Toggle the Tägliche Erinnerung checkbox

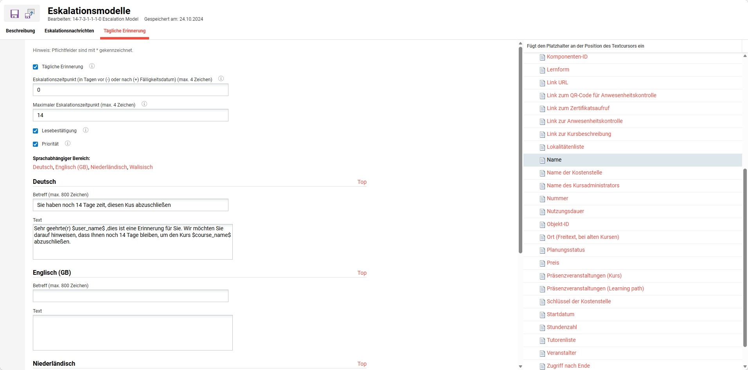click(x=36, y=67)
